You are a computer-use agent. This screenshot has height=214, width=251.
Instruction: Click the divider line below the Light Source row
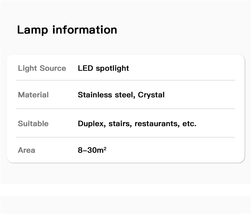pyautogui.click(x=125, y=80)
